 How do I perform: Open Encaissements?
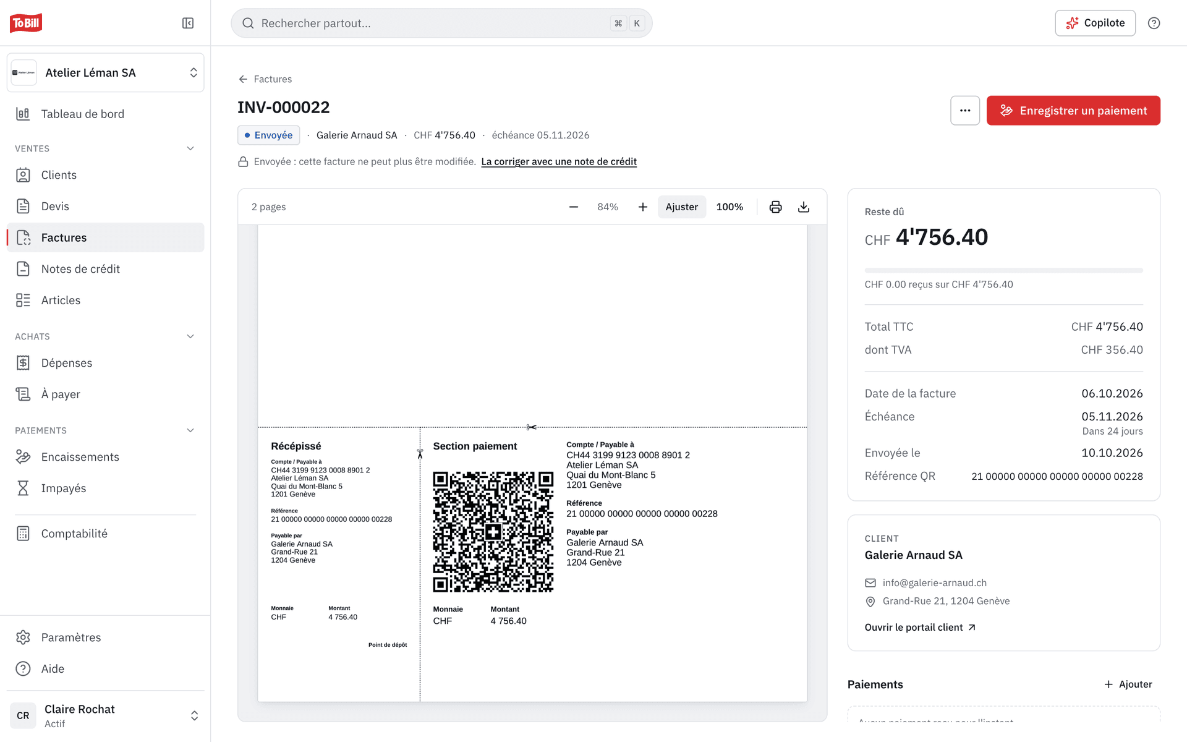(x=105, y=457)
